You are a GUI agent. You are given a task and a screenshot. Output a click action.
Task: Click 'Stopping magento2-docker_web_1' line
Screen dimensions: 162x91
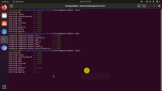pos(35,40)
